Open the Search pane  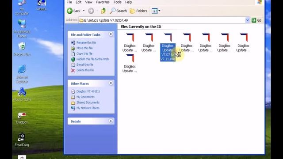[119, 11]
